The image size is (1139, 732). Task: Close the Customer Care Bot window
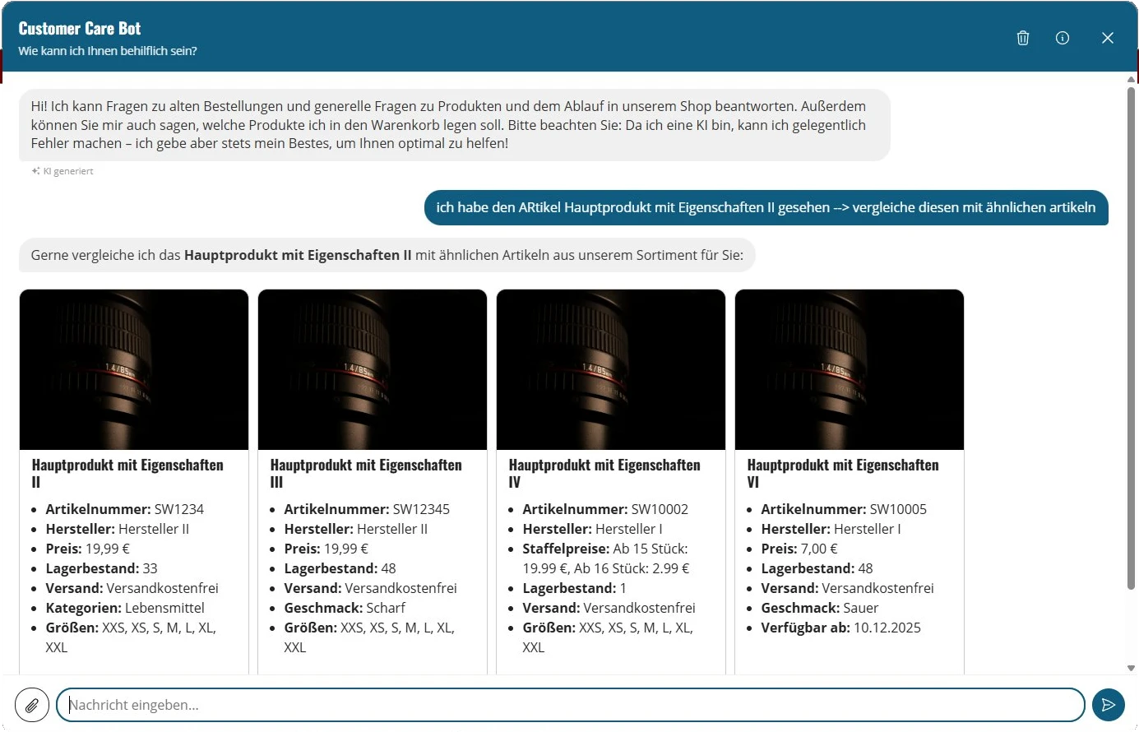(1107, 38)
